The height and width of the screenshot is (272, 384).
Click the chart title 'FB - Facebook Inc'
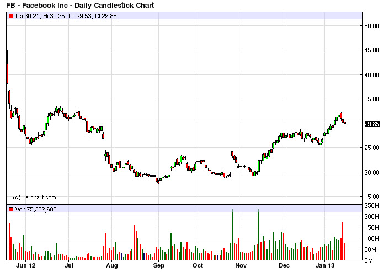(x=37, y=5)
